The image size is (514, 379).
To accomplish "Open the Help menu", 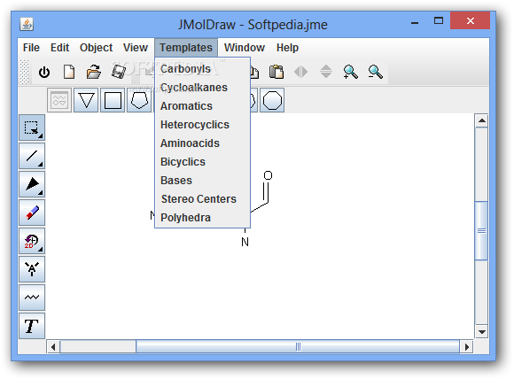I will [287, 48].
